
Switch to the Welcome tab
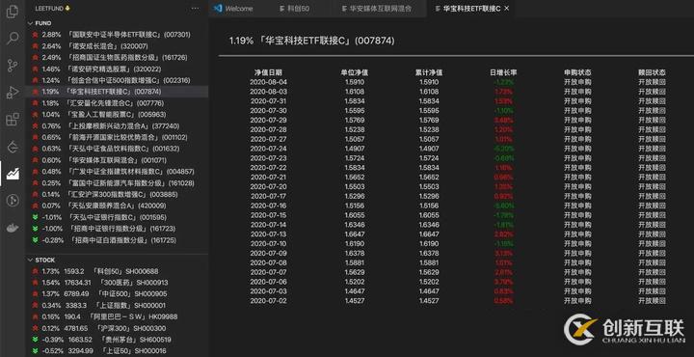tap(233, 9)
